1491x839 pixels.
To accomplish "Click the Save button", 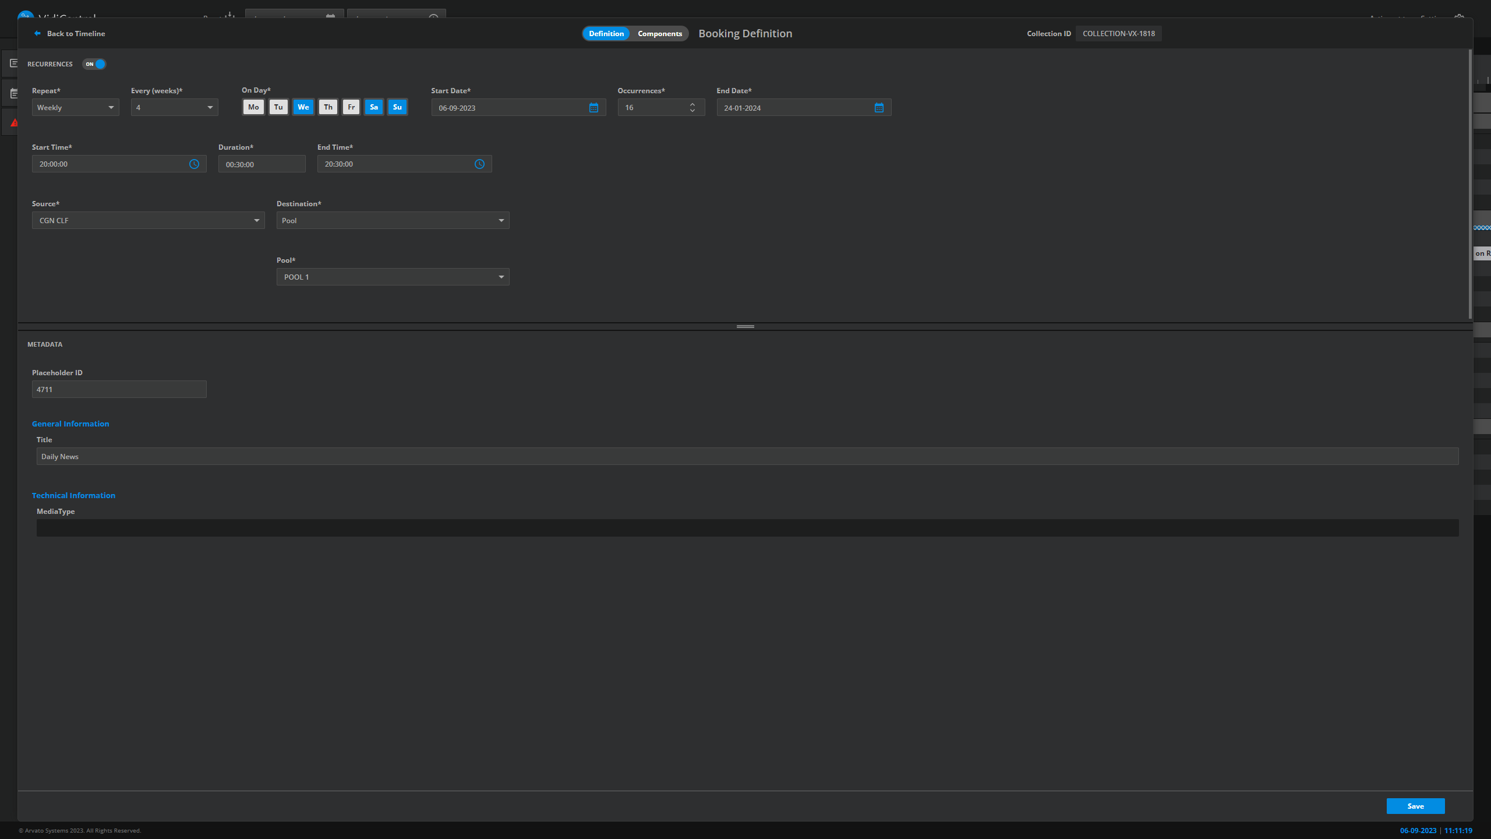I will pos(1416,806).
